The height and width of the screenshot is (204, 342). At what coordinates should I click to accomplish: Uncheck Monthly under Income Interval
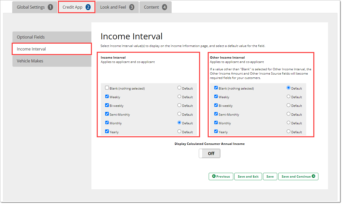tap(107, 123)
